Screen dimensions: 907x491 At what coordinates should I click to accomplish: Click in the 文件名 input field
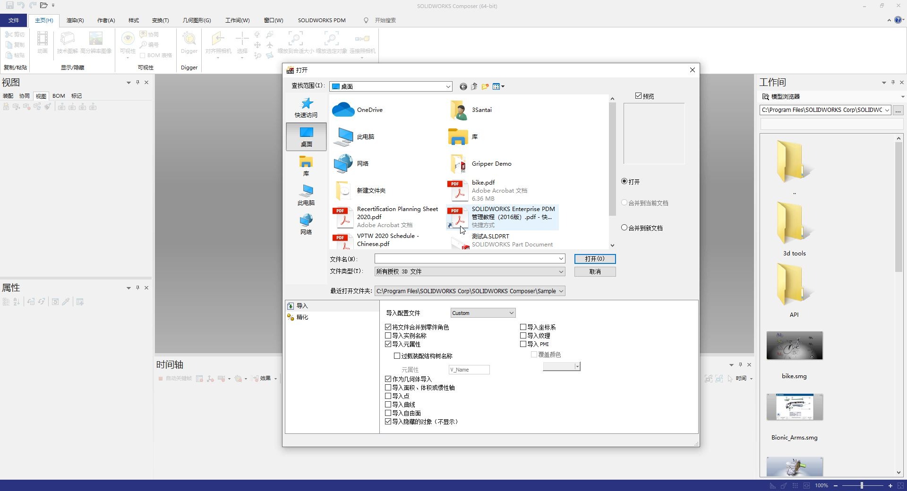pos(466,259)
